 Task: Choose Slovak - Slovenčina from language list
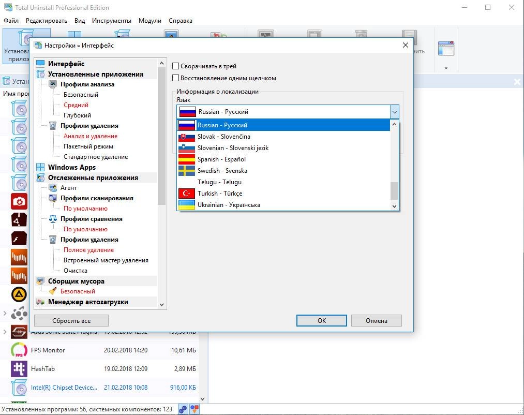tap(283, 137)
